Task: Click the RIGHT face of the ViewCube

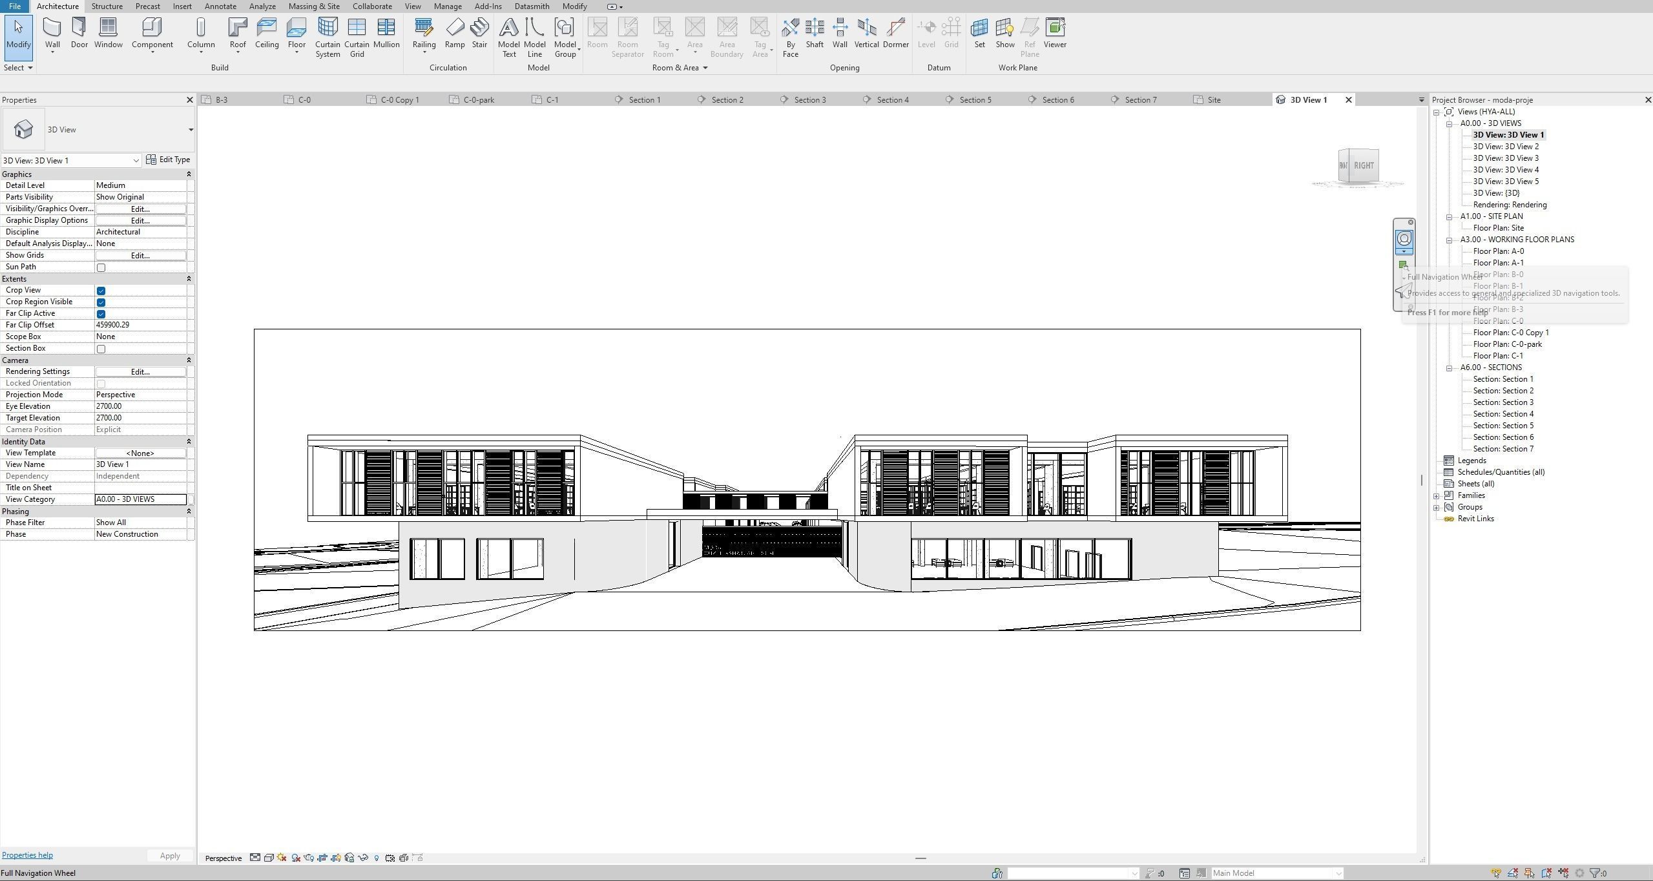Action: tap(1363, 165)
